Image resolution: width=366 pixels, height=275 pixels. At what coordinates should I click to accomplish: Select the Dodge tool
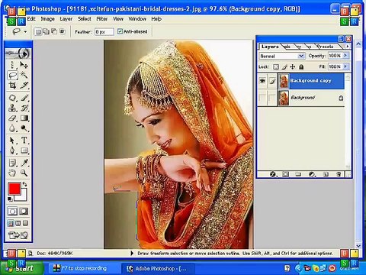click(24, 128)
